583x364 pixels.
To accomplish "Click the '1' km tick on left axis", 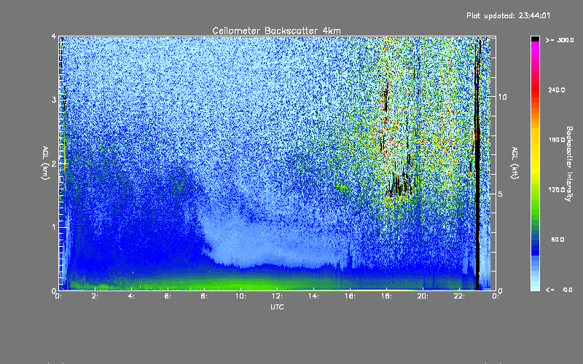I will coord(54,227).
